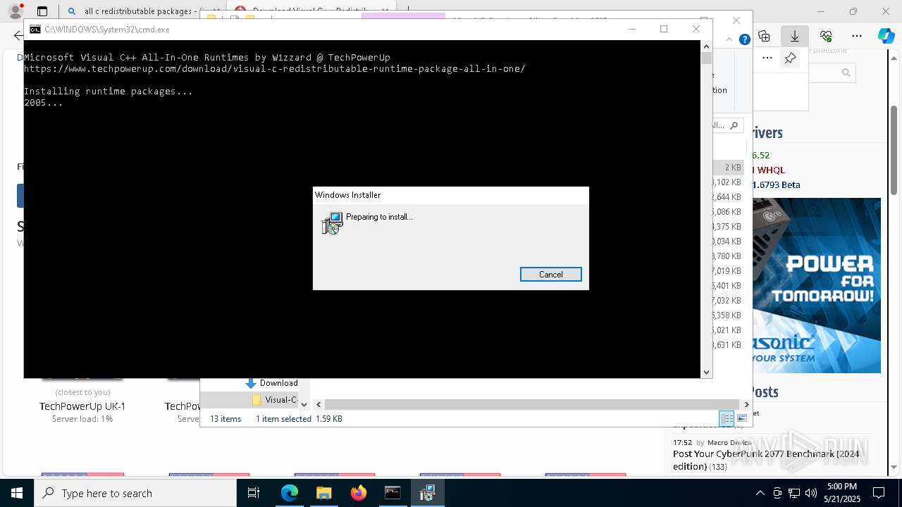Open volume control tray icon

[811, 493]
